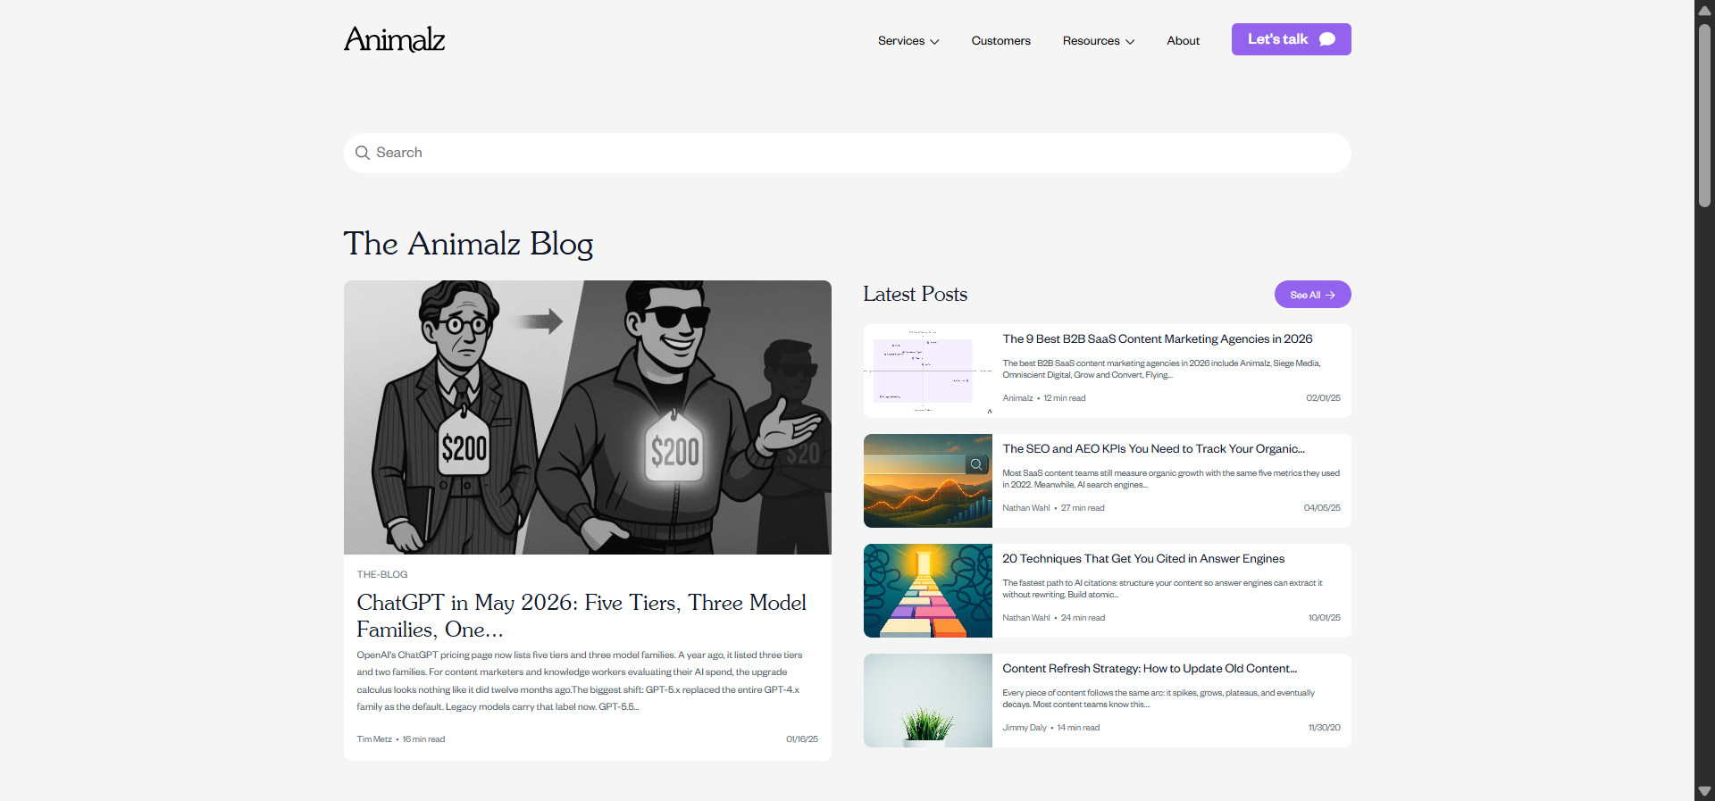Screen dimensions: 1715x801
Task: Click the Jimmy Daly author name
Action: tap(1025, 728)
